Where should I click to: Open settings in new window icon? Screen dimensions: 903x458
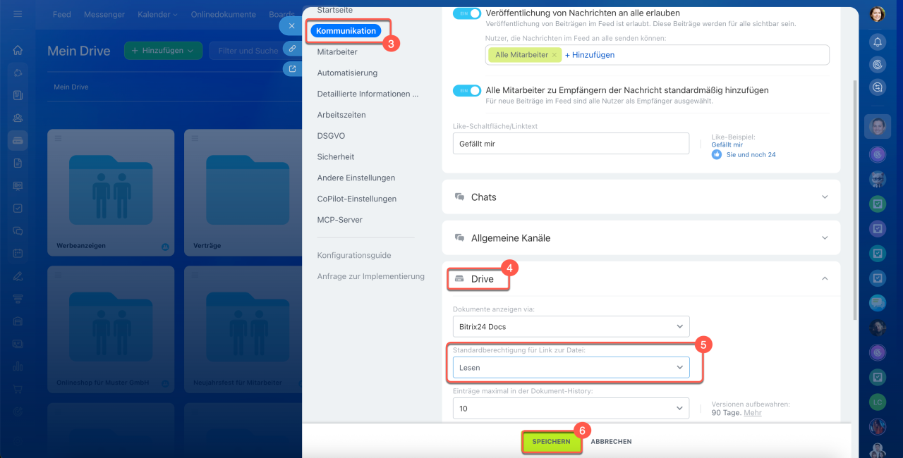pos(292,68)
